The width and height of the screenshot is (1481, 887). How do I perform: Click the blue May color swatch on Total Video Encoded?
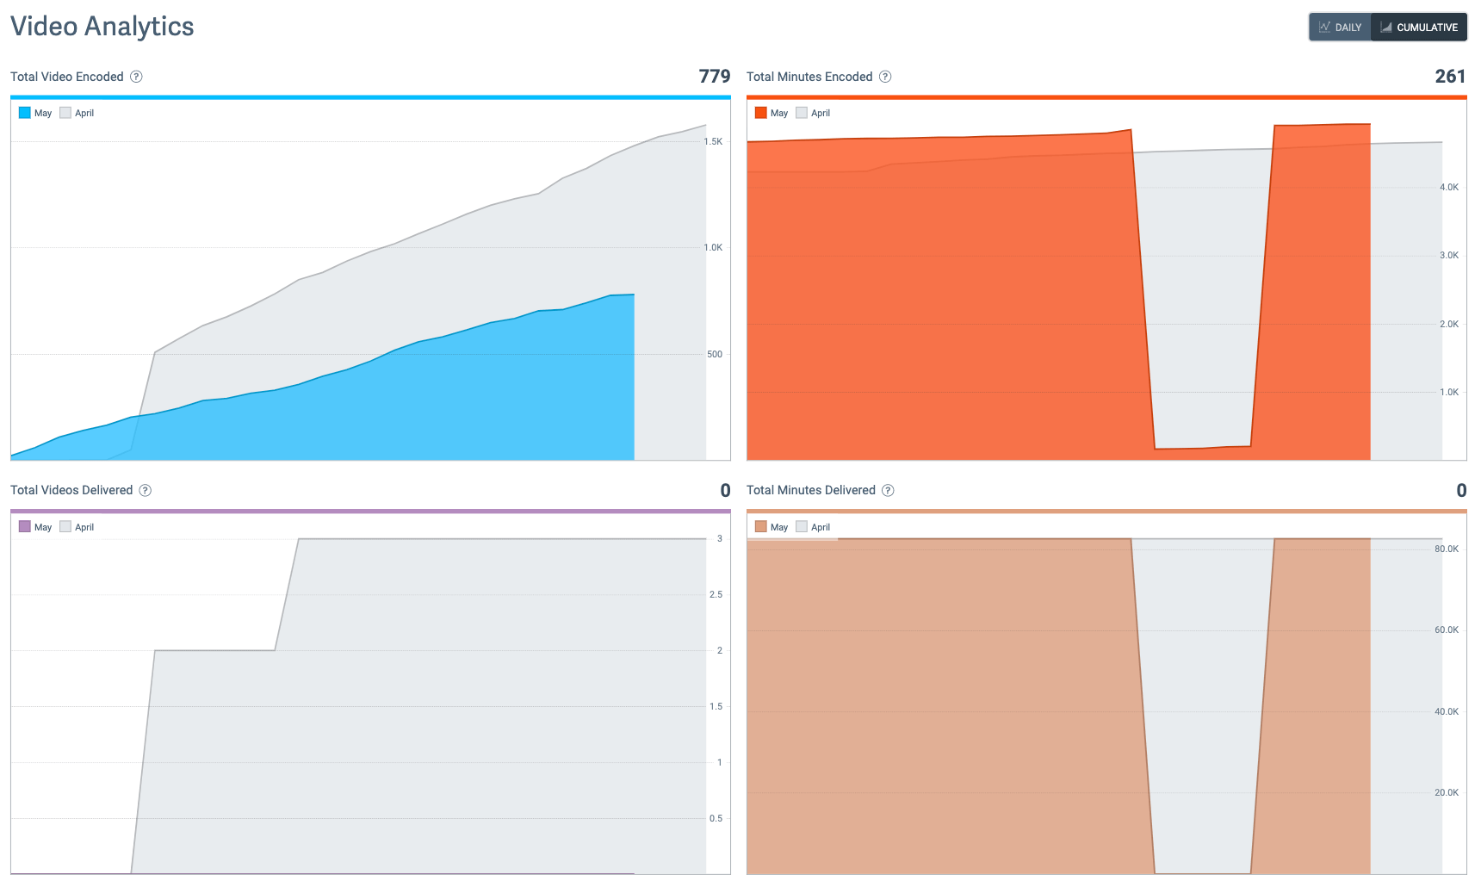click(24, 112)
